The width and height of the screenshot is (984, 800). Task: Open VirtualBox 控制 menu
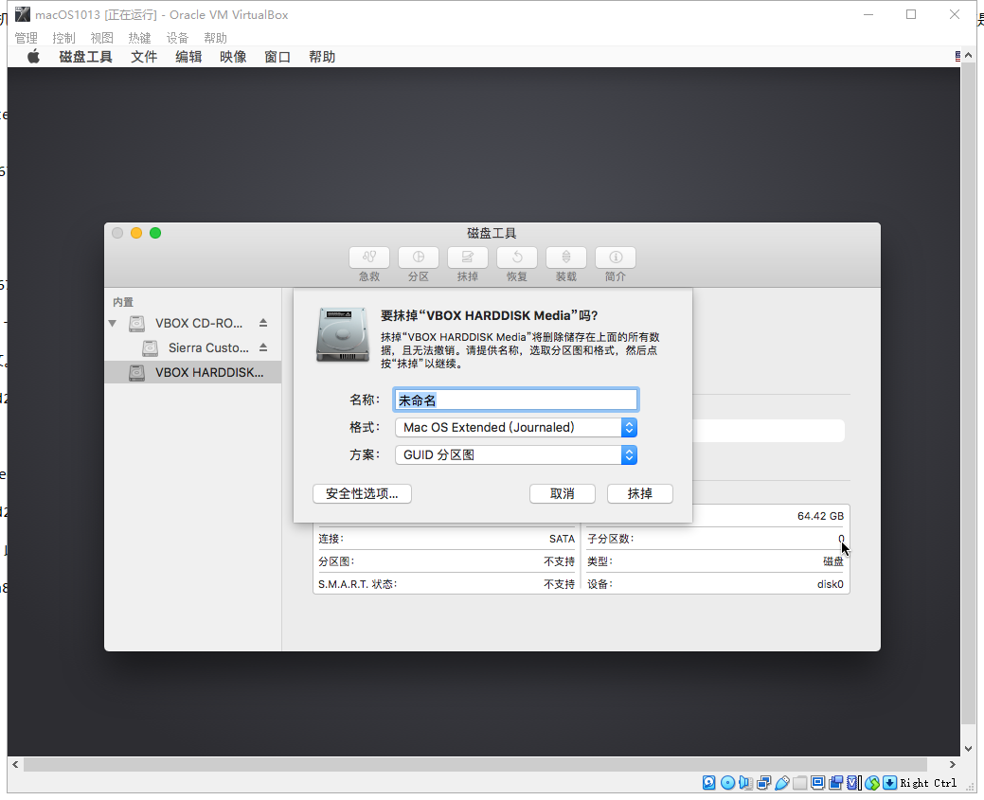coord(64,38)
